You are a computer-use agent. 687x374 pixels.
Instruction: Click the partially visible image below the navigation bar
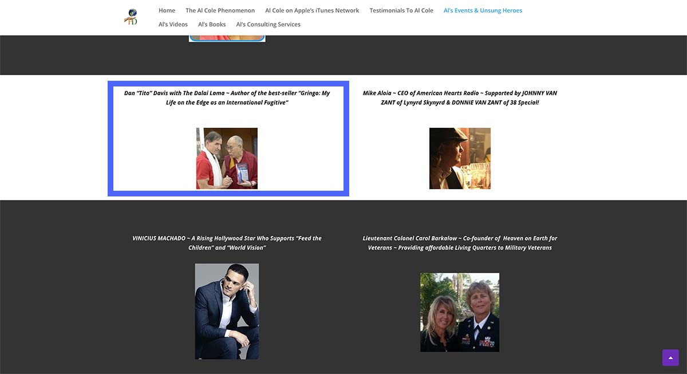227,38
